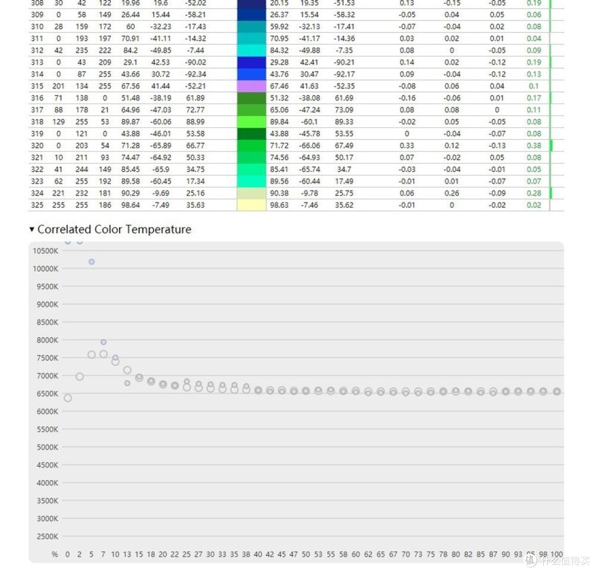
Task: Click the value -92.34 in row 314
Action: (x=196, y=74)
